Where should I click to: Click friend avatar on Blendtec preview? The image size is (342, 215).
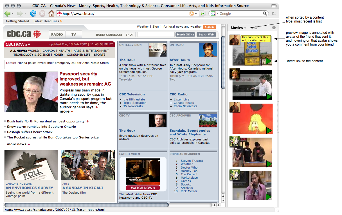235,74
